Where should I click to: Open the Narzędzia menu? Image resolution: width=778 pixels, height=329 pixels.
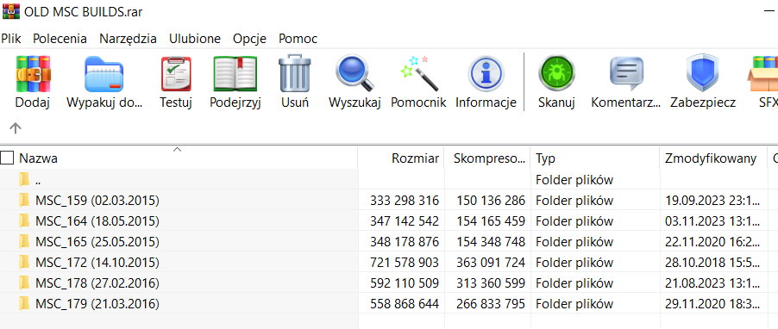pos(128,39)
